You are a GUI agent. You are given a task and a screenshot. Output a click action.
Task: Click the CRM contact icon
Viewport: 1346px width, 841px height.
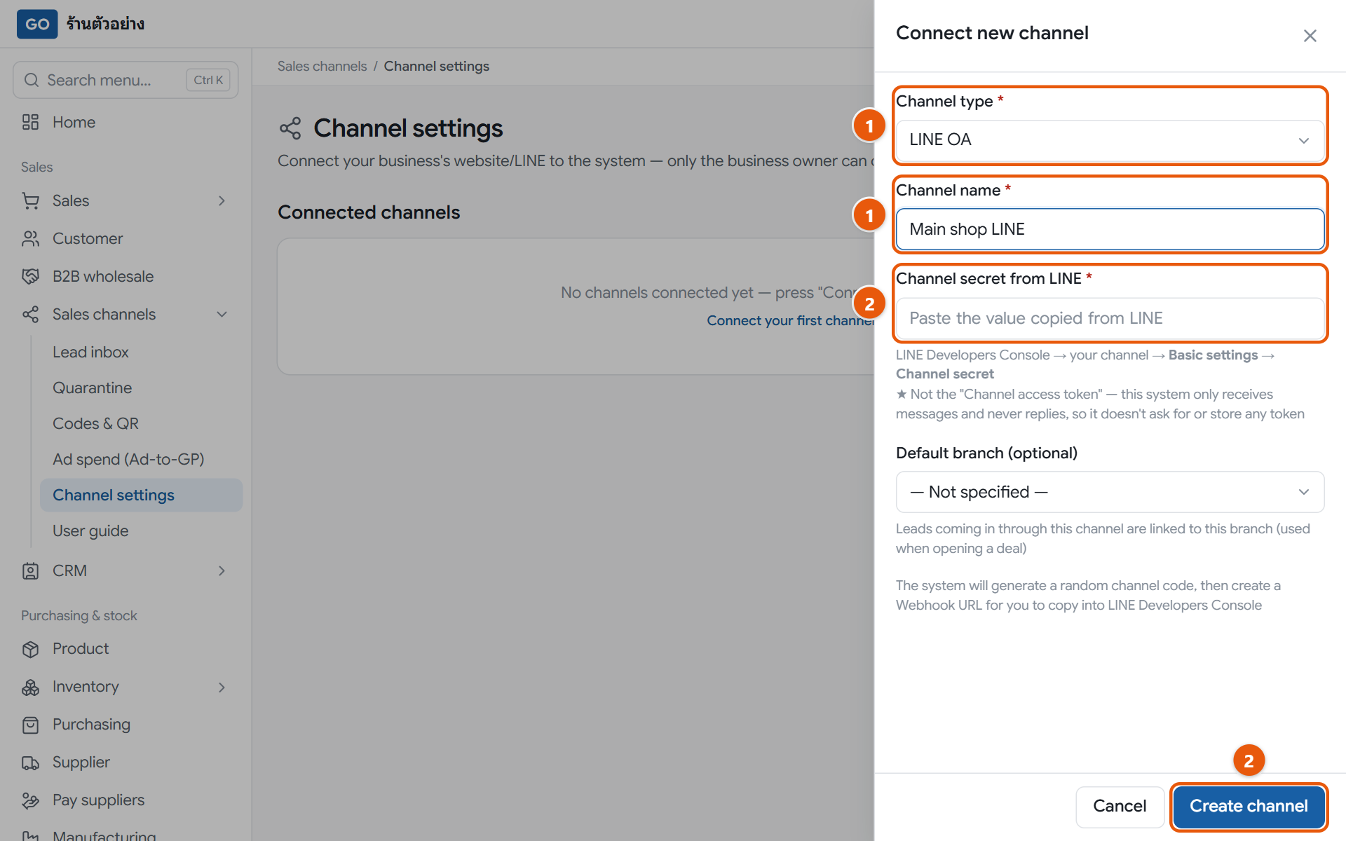(30, 570)
